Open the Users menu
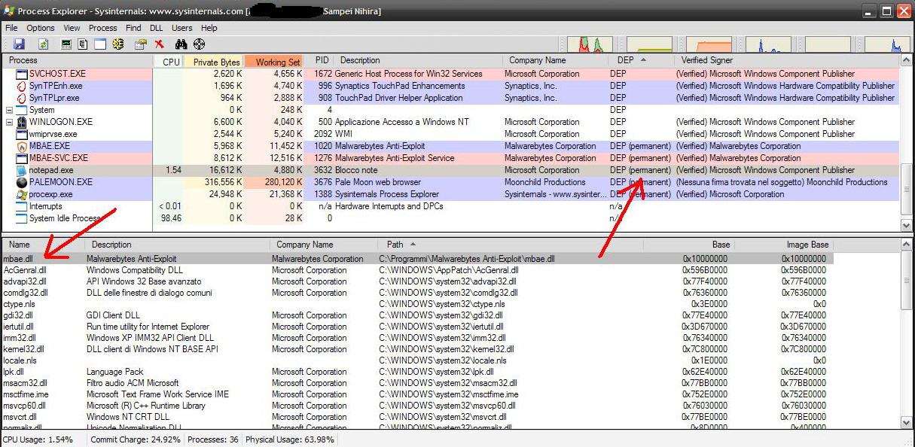 [x=182, y=28]
